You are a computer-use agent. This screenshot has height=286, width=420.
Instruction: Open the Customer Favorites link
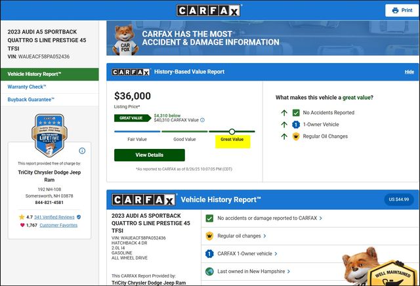(58, 225)
